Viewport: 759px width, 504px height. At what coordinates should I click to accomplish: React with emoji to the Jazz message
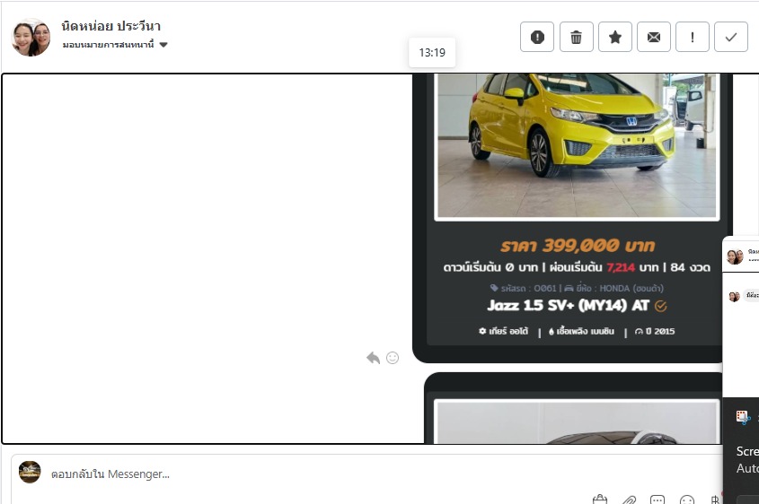(393, 358)
